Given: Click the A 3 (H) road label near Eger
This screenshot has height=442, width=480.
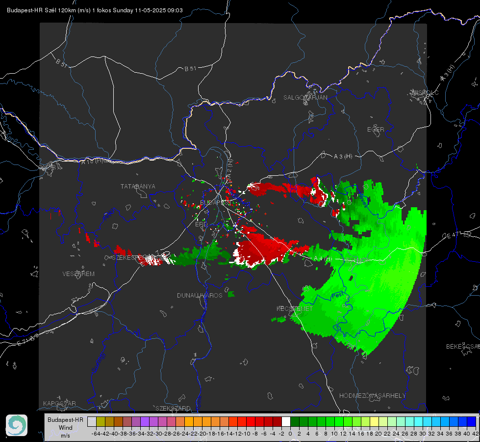Looking at the screenshot, I should 343,157.
